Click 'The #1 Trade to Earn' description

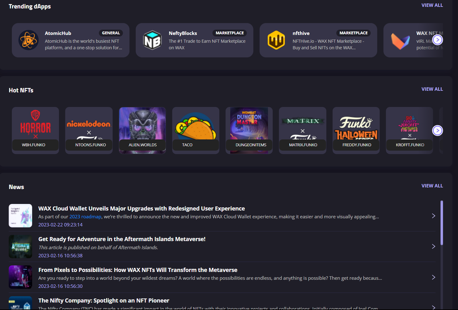pyautogui.click(x=207, y=45)
